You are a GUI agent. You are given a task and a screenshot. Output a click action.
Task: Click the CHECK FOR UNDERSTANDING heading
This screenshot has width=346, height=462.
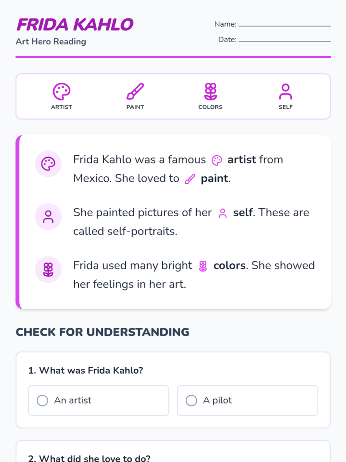point(102,332)
